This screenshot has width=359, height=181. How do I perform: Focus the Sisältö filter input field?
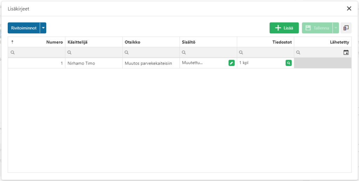(x=208, y=53)
